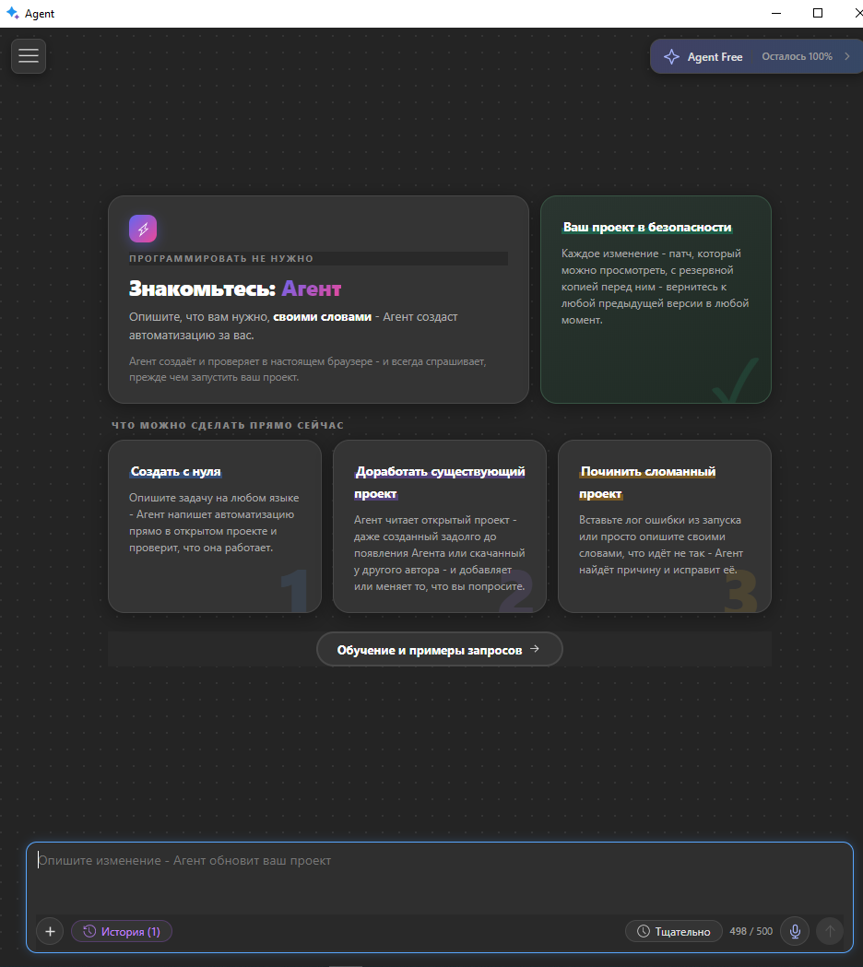Click the Agent app logo in title bar
This screenshot has height=967, width=863.
point(12,13)
